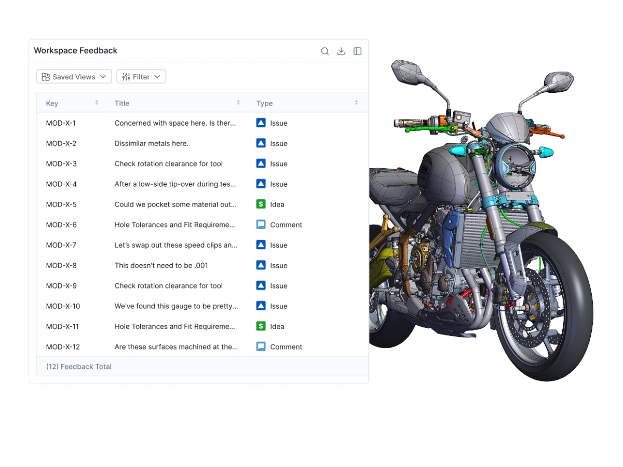Click the download feedback icon

coord(341,51)
